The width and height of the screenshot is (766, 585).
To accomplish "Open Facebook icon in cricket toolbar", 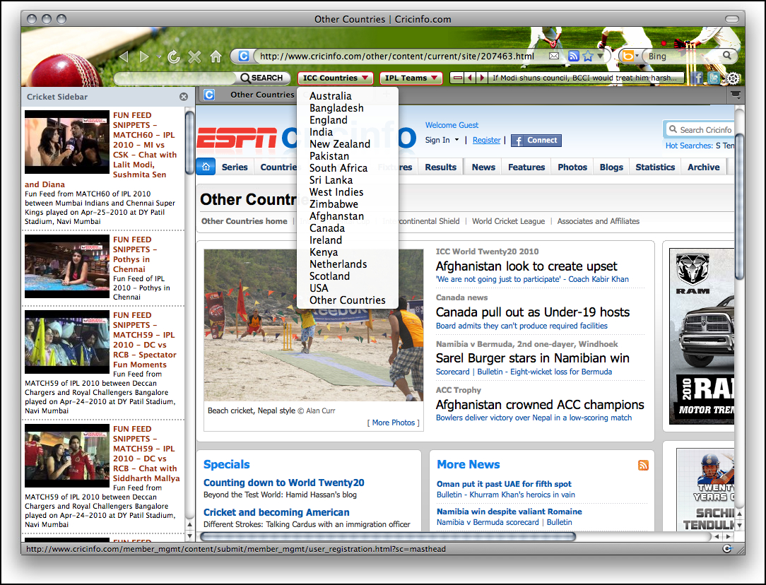I will click(x=697, y=78).
